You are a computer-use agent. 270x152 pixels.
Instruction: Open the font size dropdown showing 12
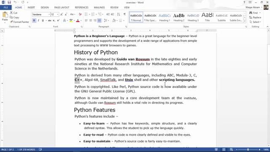[58, 14]
